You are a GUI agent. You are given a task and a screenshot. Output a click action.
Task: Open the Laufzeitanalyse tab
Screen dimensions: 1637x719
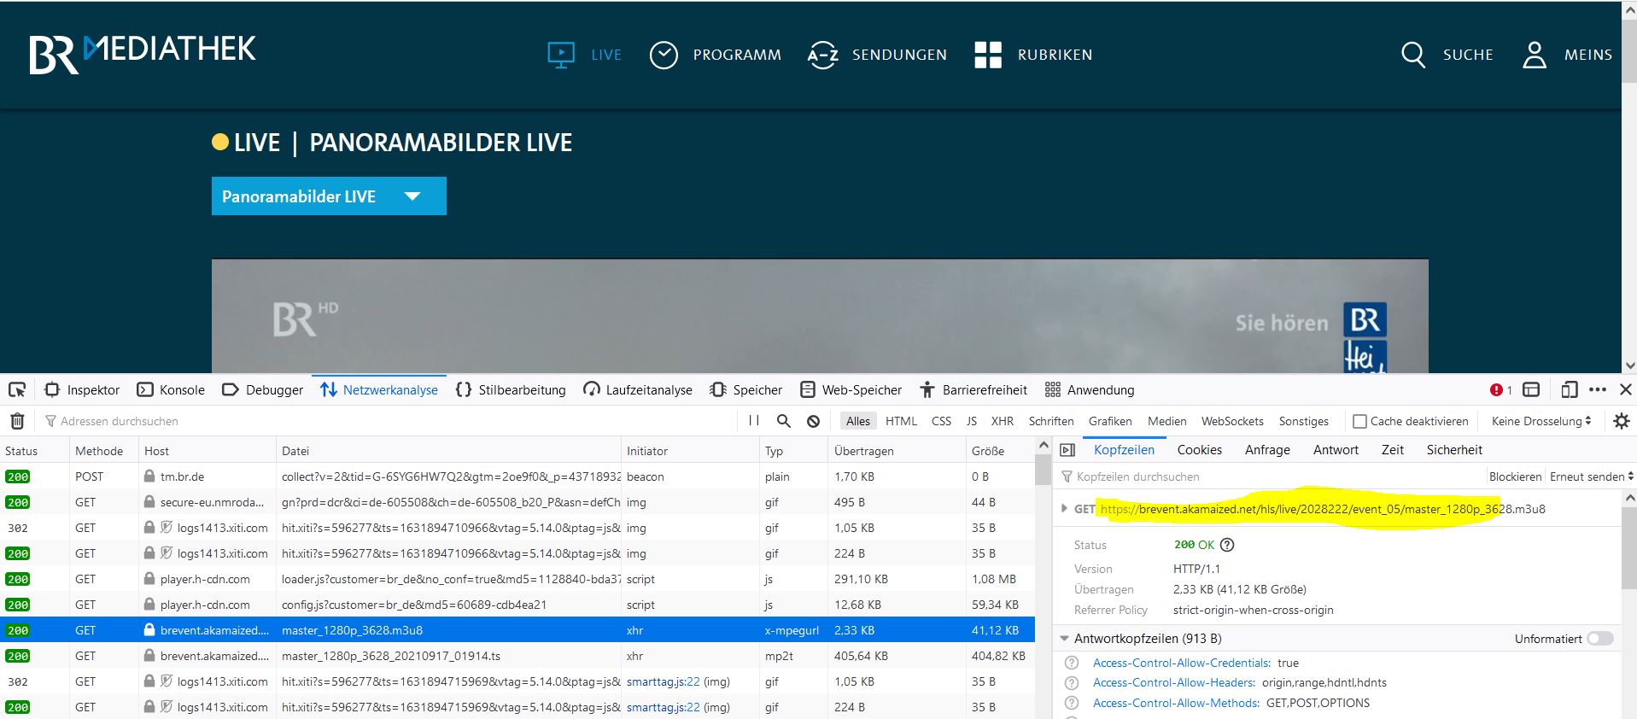(638, 389)
